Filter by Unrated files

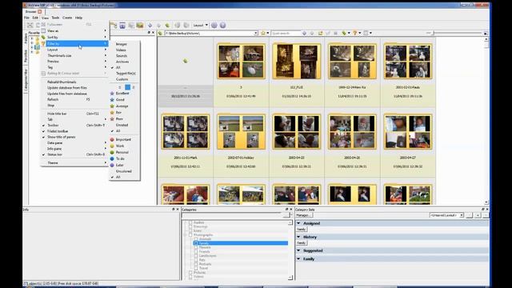[125, 125]
